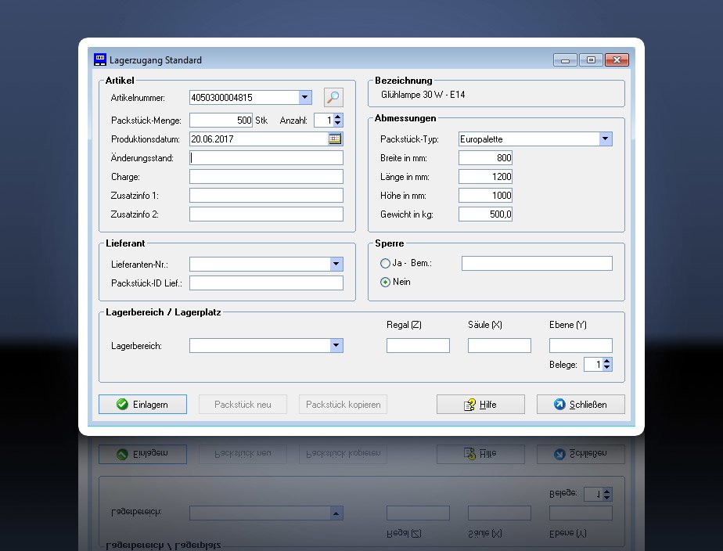Click the Artikelnummer text 4050300004815

pos(221,98)
